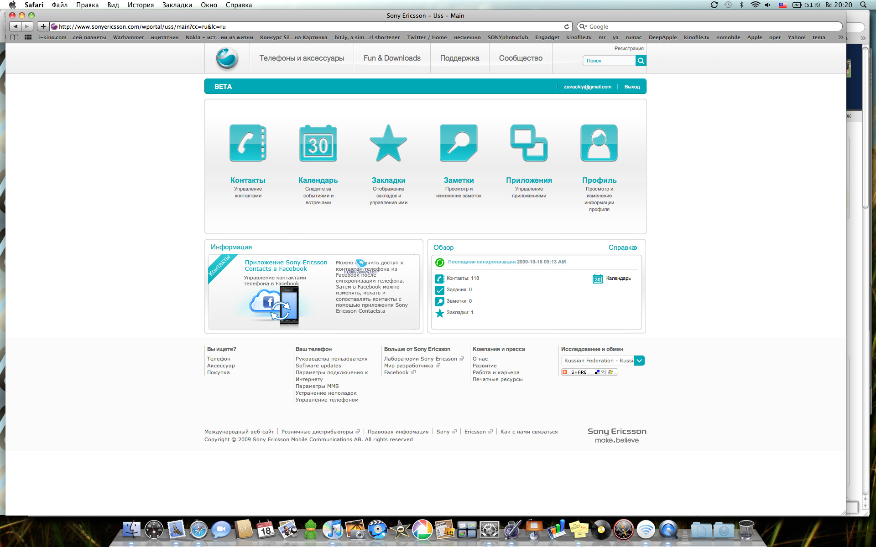This screenshot has height=547, width=876.
Task: Click the Software updates footer link
Action: (318, 366)
